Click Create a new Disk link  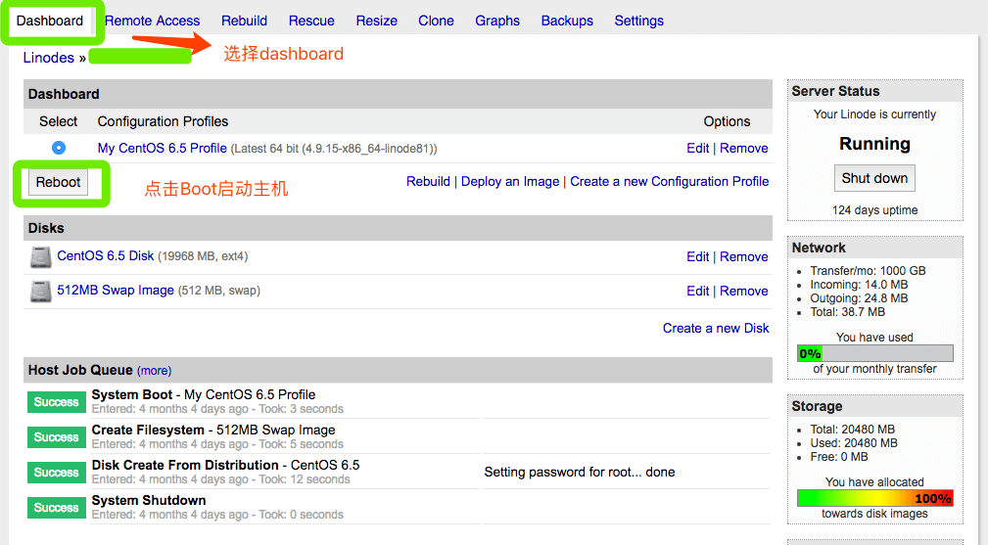tap(716, 328)
